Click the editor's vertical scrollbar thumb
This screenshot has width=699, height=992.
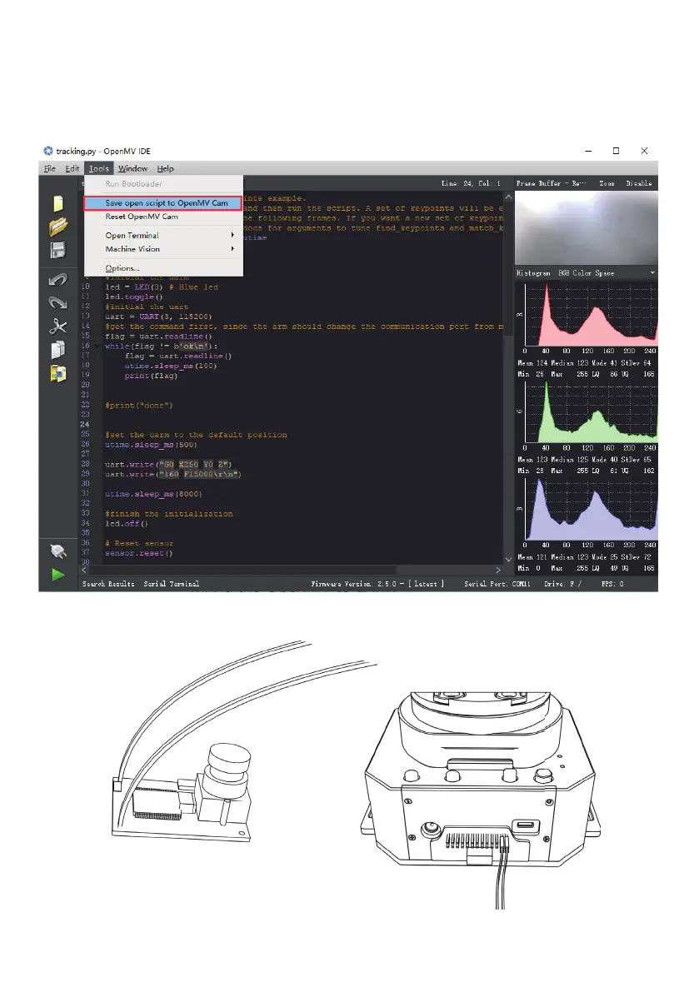(508, 271)
